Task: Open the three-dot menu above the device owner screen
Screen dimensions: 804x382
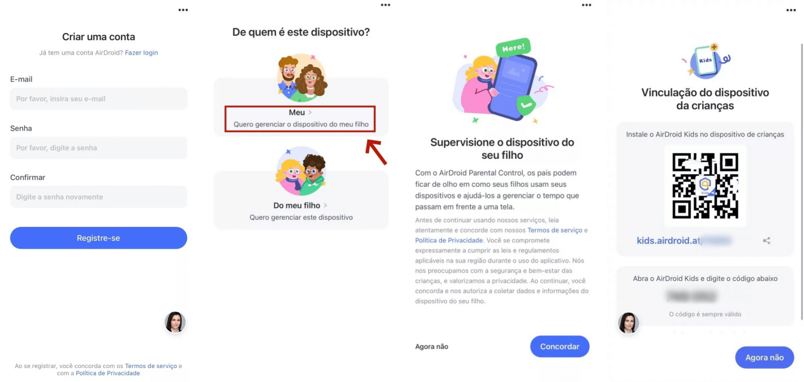Action: pyautogui.click(x=385, y=5)
